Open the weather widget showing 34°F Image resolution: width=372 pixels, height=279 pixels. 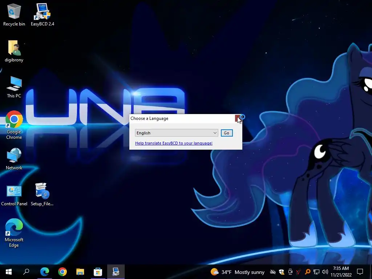pyautogui.click(x=238, y=272)
